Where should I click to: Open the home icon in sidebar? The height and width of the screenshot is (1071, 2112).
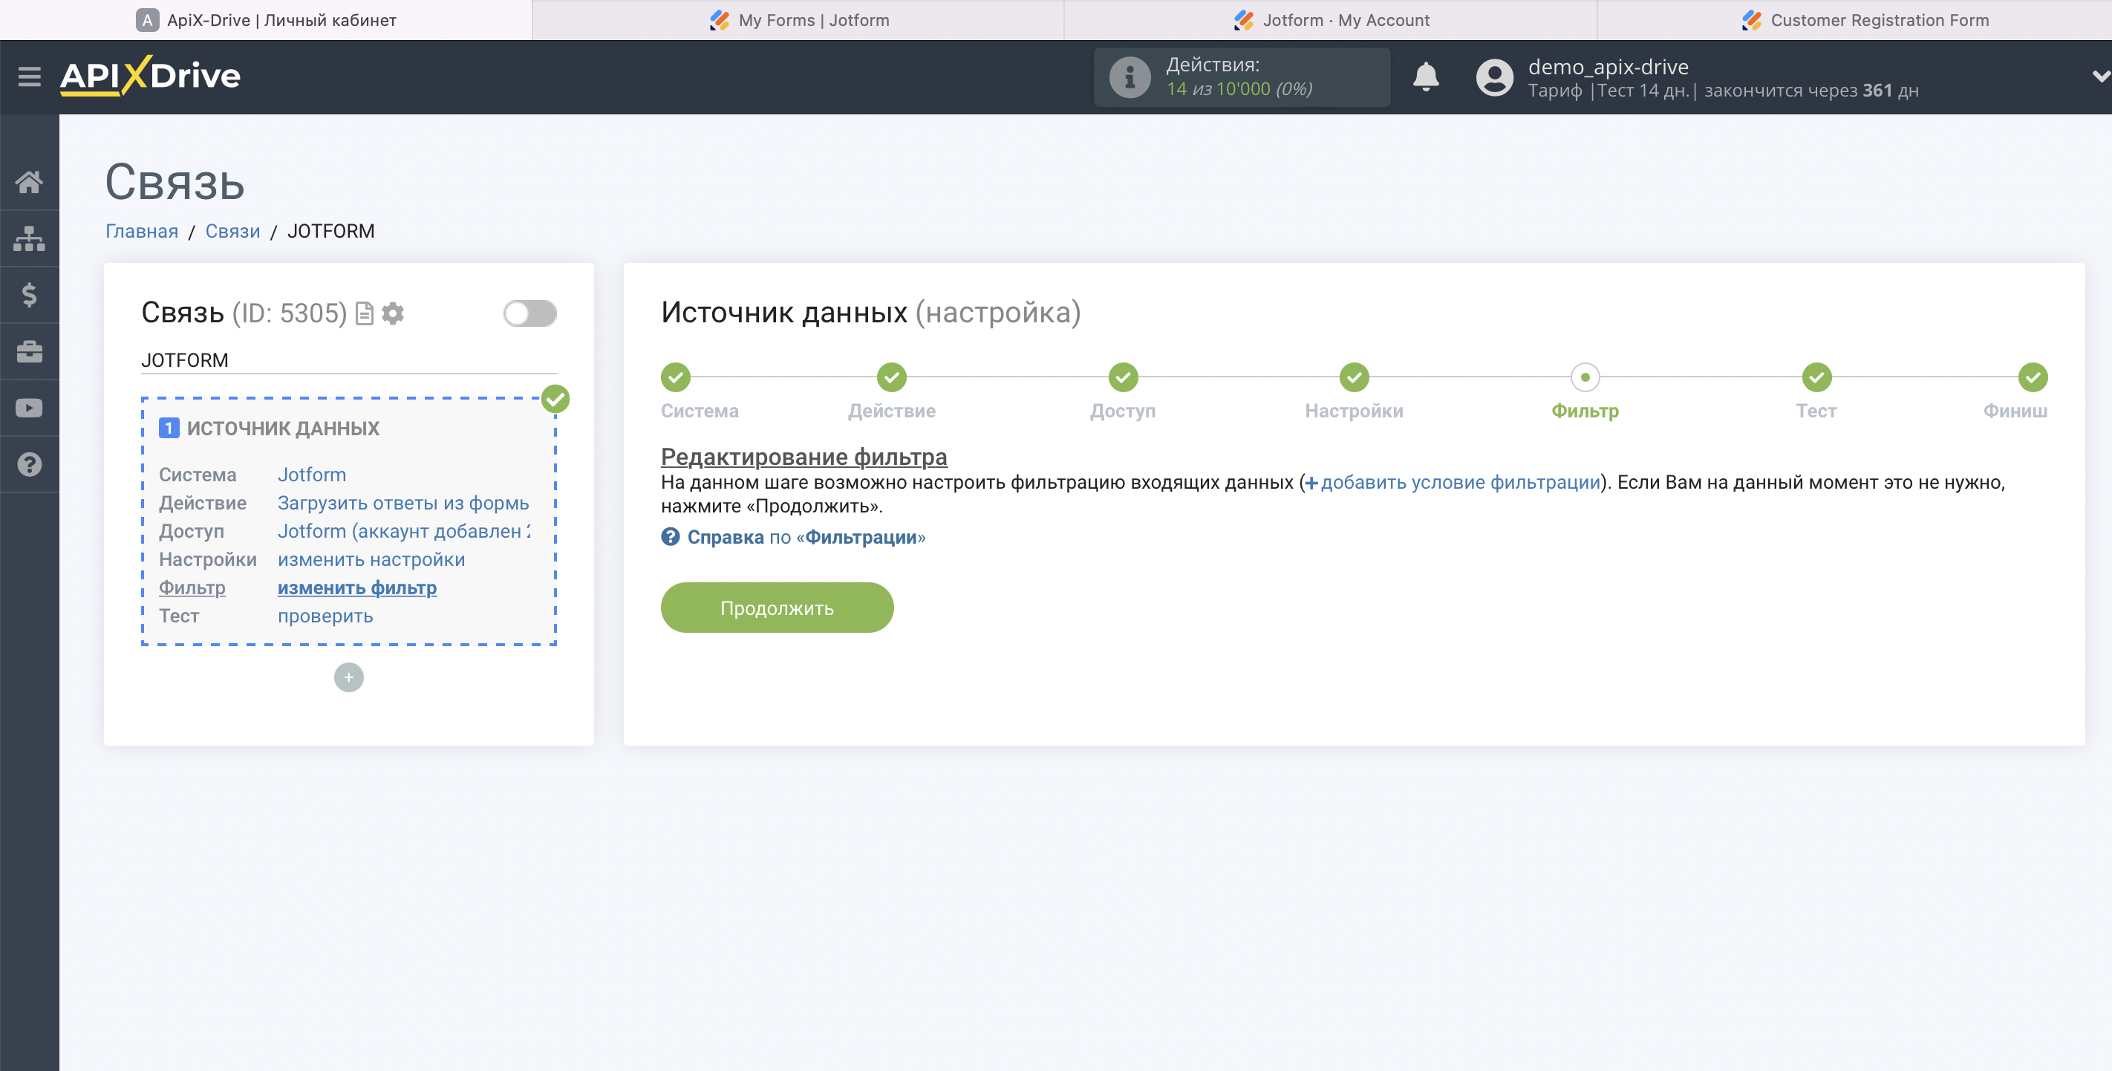[x=30, y=182]
